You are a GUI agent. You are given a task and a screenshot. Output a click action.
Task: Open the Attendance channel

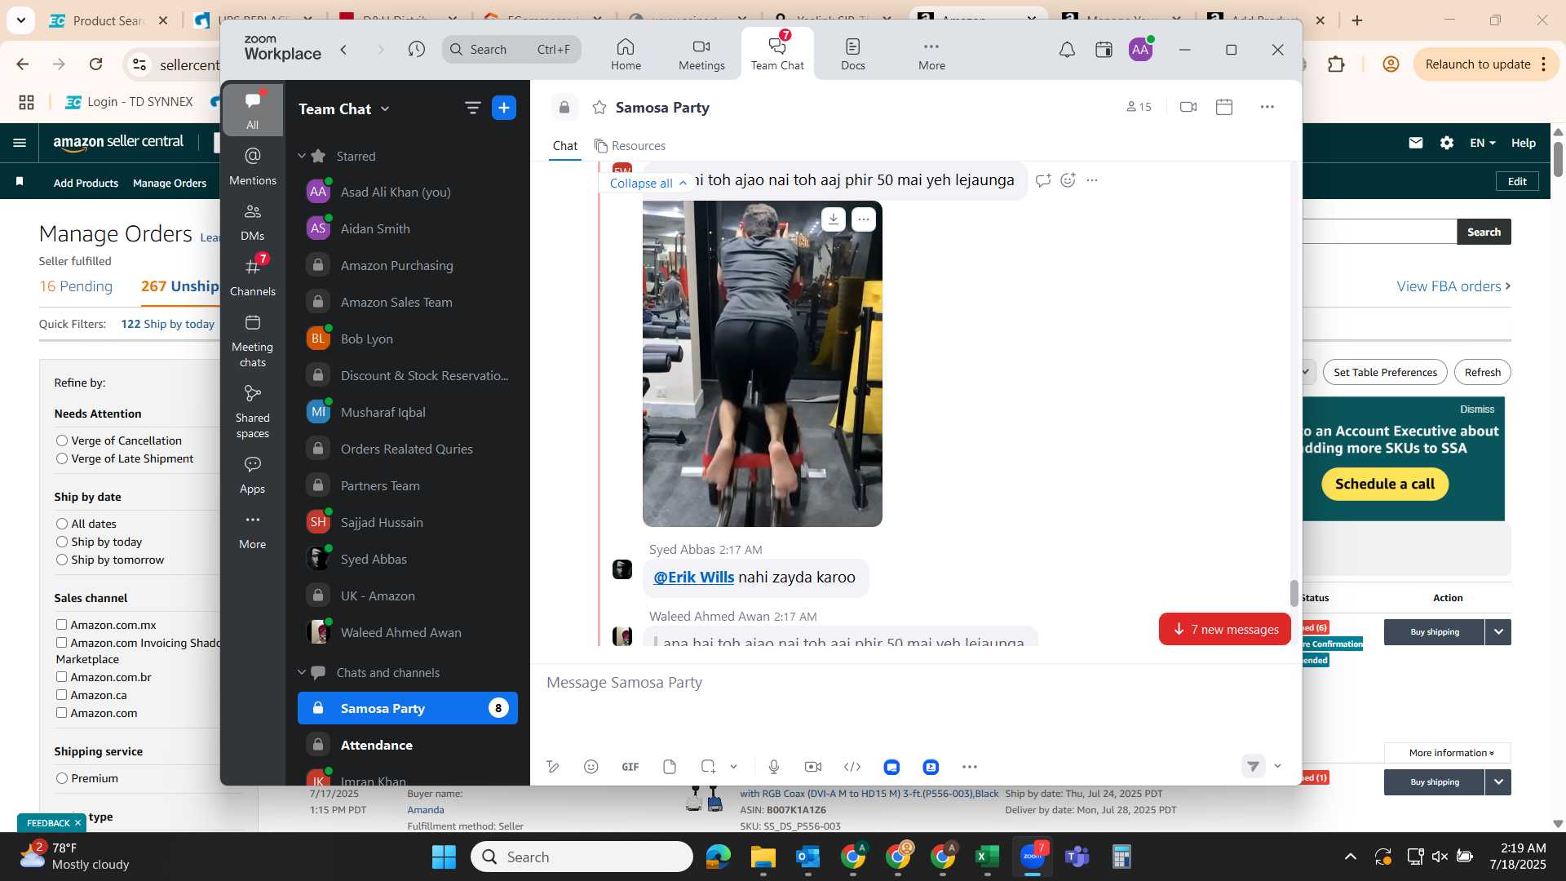pos(408,745)
